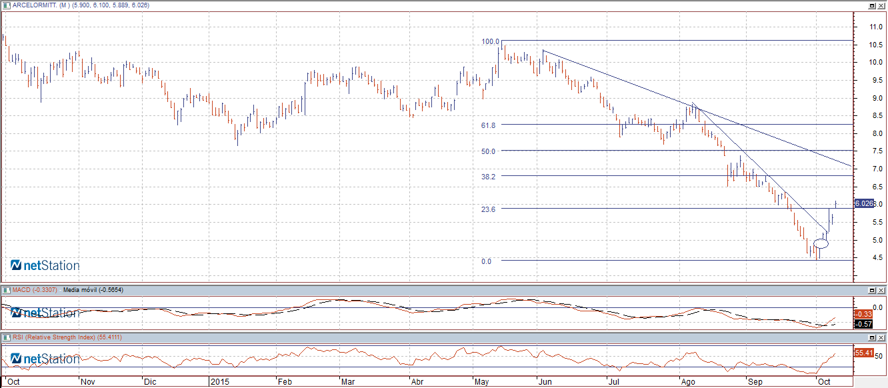Click the netStation logo in main chart
This screenshot has width=888, height=388.
(x=45, y=265)
